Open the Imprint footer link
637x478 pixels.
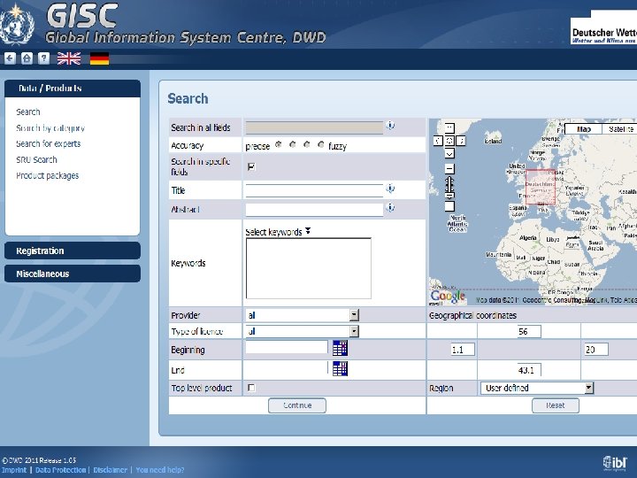coord(14,470)
